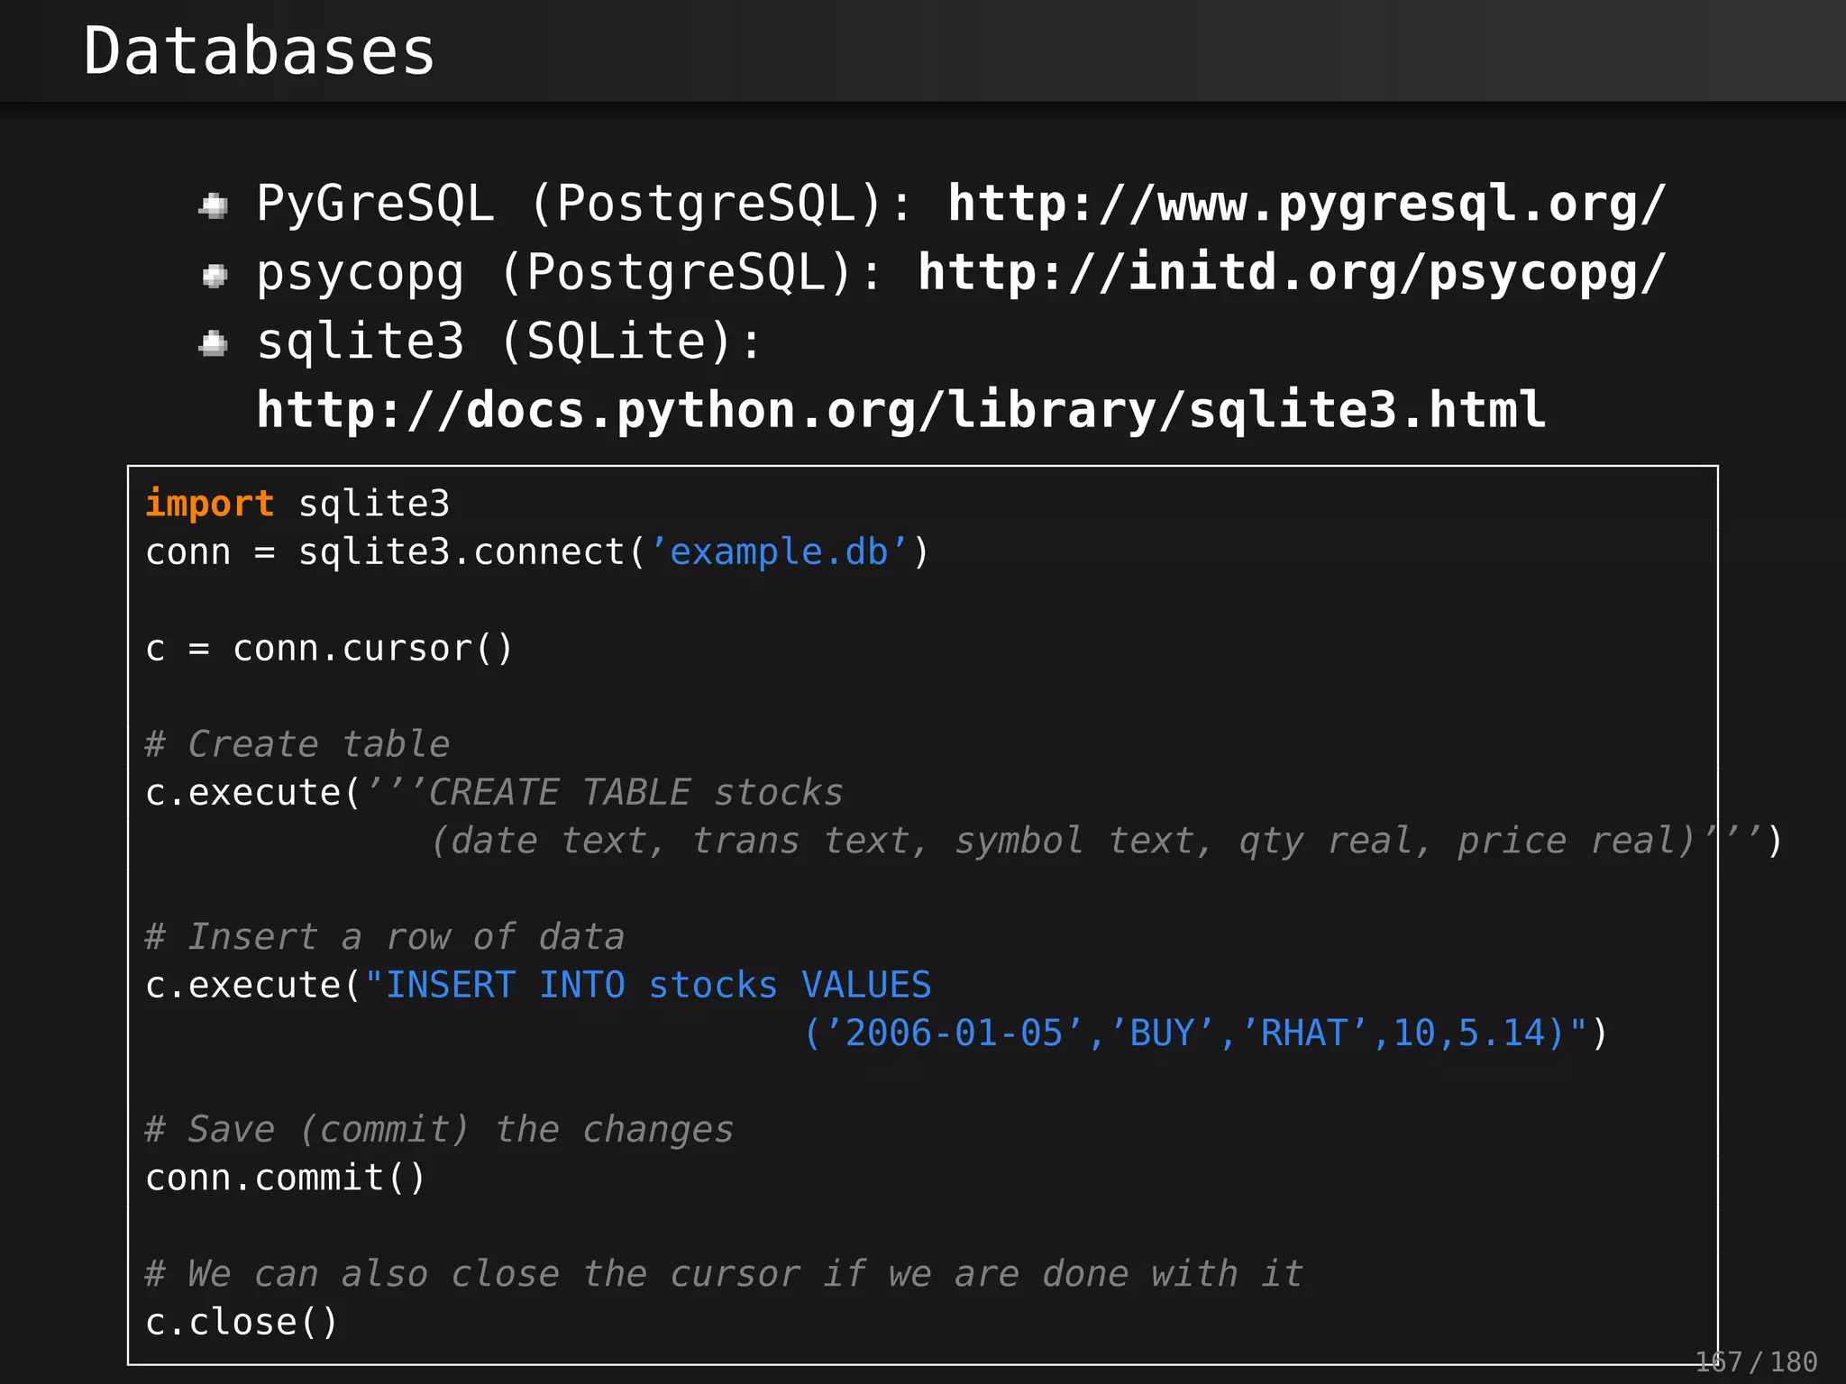This screenshot has height=1384, width=1846.
Task: Click the '# Save (commit) the changes' comment
Action: (x=440, y=1130)
